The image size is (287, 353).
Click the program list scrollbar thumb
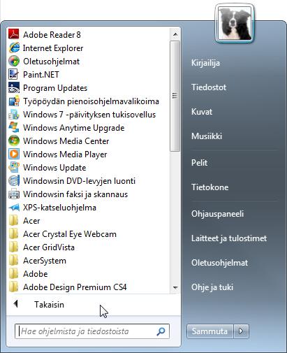coord(175,96)
